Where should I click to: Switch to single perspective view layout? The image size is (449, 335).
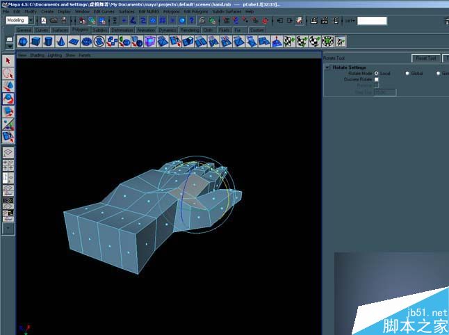point(8,152)
